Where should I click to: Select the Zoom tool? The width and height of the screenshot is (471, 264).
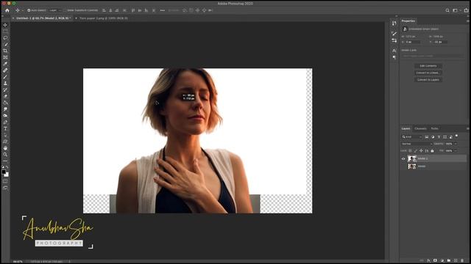tap(5, 155)
